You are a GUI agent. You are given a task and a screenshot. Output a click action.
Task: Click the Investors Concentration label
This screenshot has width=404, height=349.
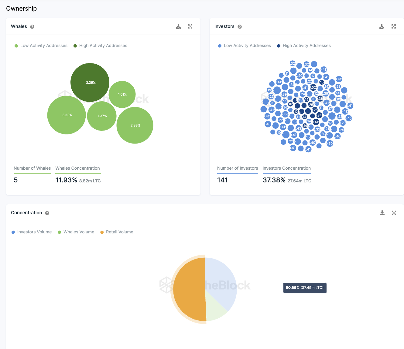287,168
